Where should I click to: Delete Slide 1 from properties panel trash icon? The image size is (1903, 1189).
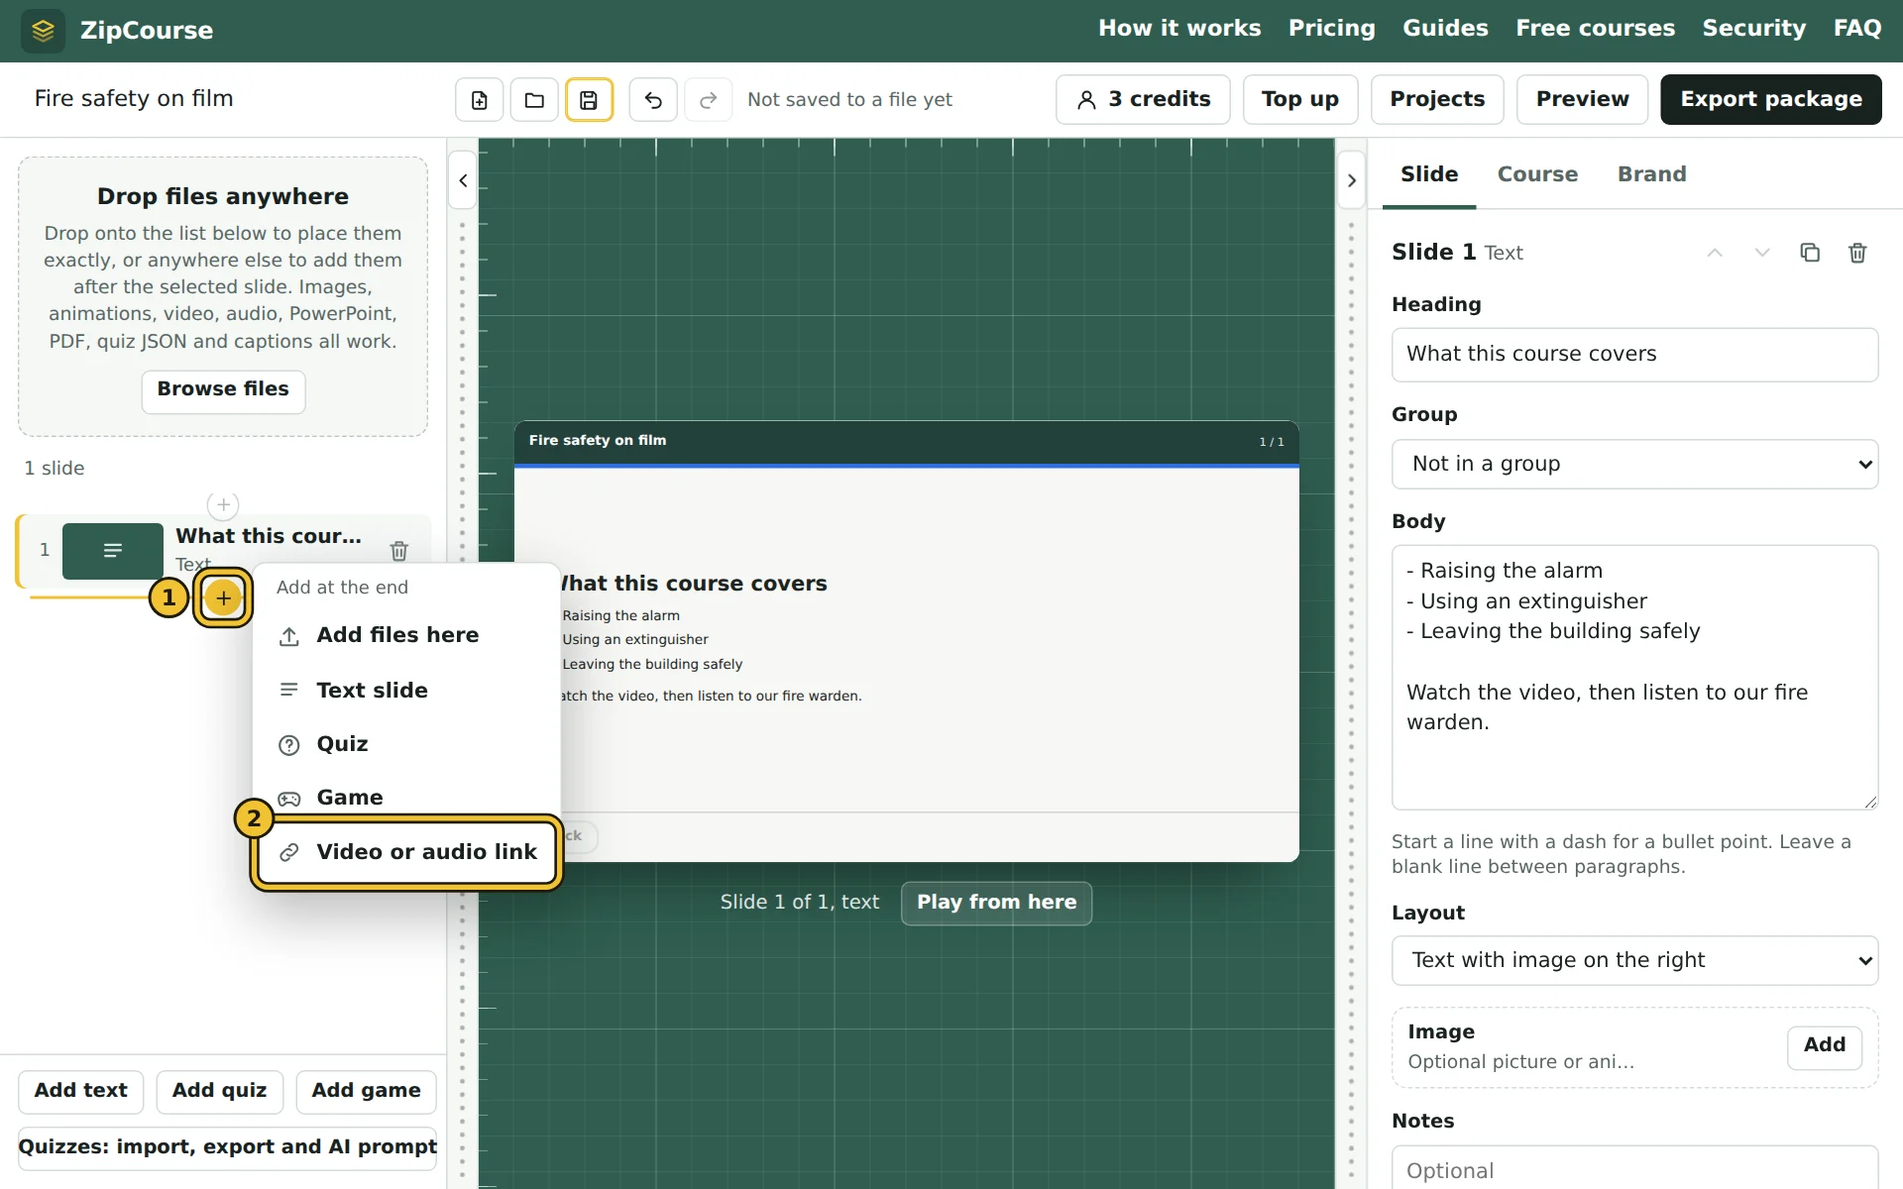pyautogui.click(x=1858, y=253)
